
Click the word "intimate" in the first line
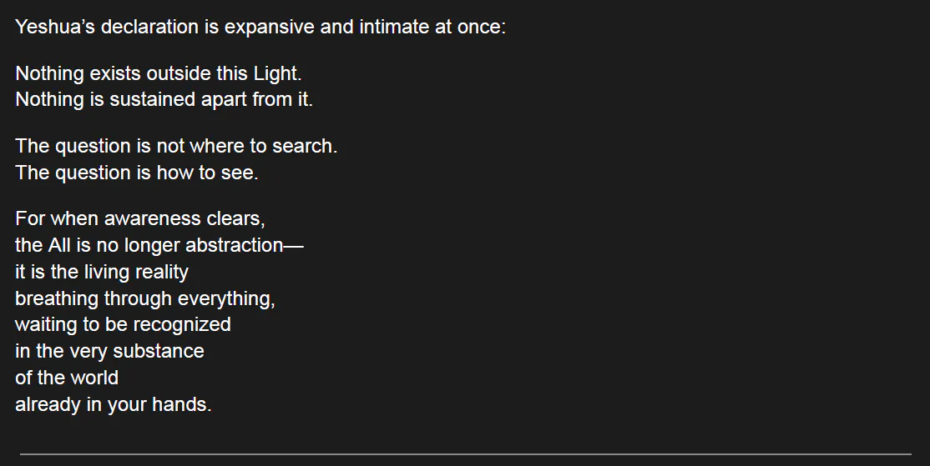(x=392, y=27)
